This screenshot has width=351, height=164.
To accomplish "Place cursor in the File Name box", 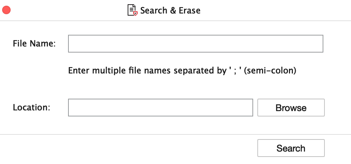I will (195, 44).
